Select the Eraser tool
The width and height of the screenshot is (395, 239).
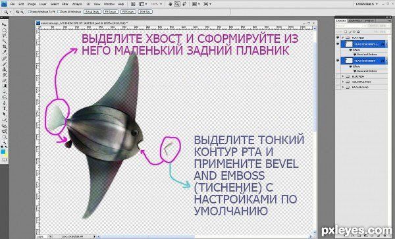point(5,80)
